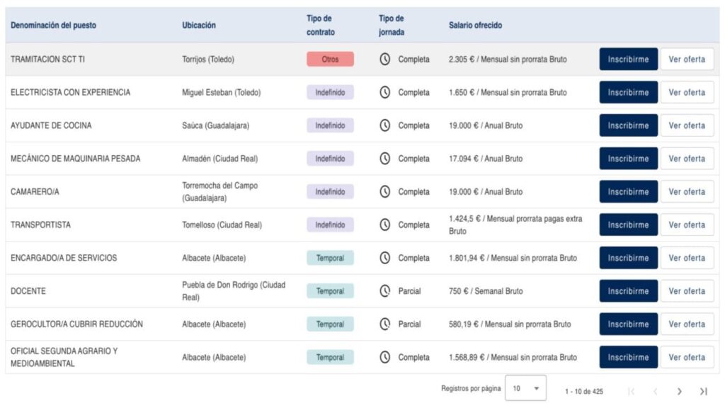Viewport: 725px width, 408px height.
Task: Open Ver oferta for ENCARGADO/A DE SERVICIOS
Action: (x=687, y=258)
